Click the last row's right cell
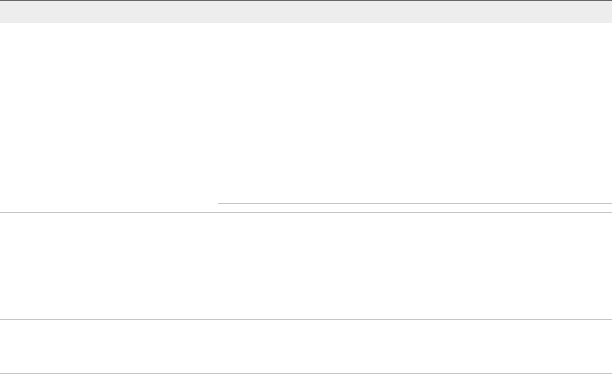Viewport: 612px width, 374px height. pos(413,346)
